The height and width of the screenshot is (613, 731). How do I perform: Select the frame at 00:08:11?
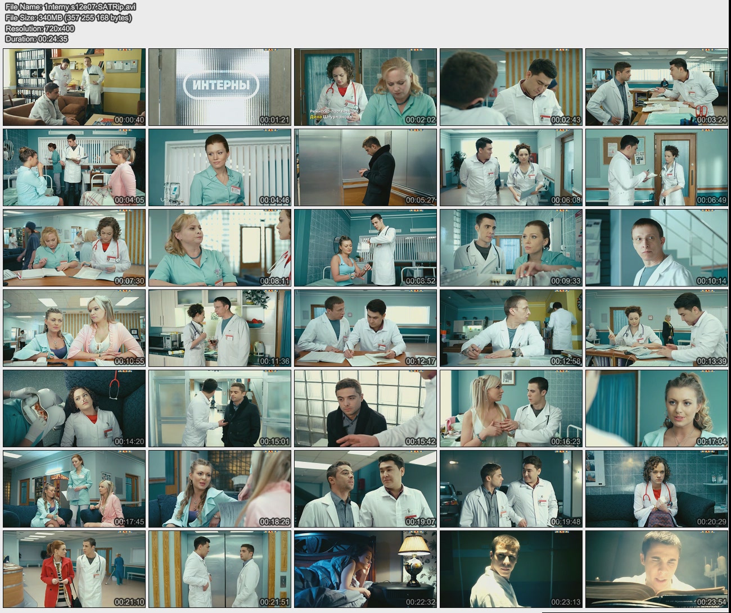[x=220, y=248]
